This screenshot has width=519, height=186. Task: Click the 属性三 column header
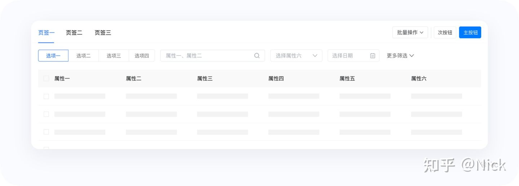coord(205,78)
